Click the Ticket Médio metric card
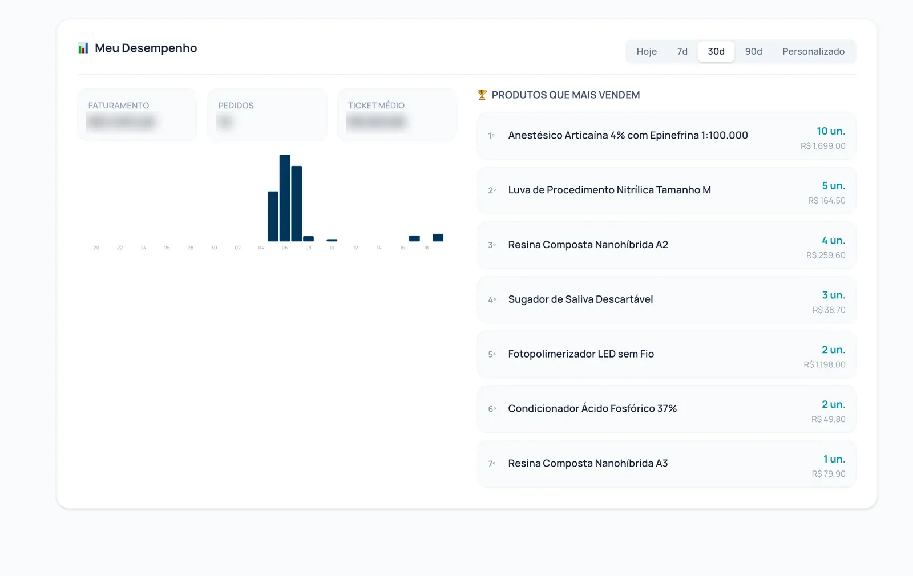The width and height of the screenshot is (913, 576). pos(397,115)
